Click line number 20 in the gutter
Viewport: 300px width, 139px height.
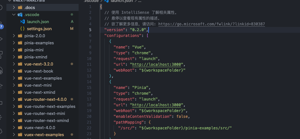(89, 117)
